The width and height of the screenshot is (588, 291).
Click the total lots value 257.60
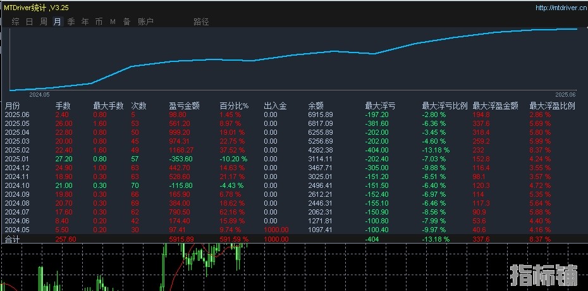(66, 239)
